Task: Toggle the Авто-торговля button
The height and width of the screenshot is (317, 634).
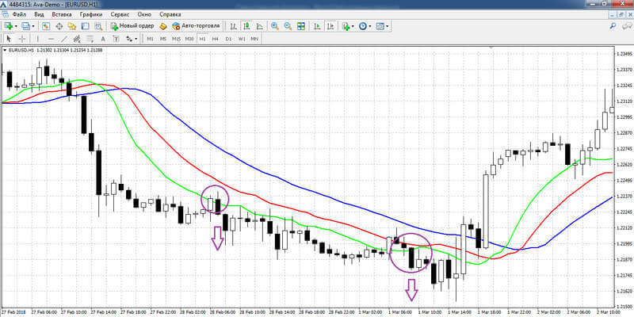Action: (196, 26)
